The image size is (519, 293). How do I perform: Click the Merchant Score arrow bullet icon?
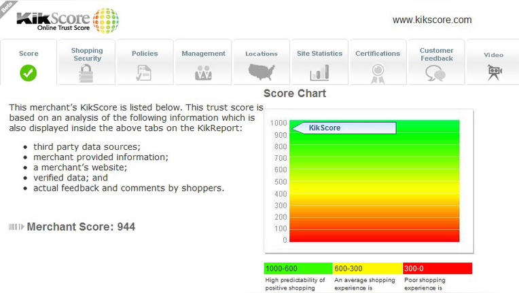(16, 227)
